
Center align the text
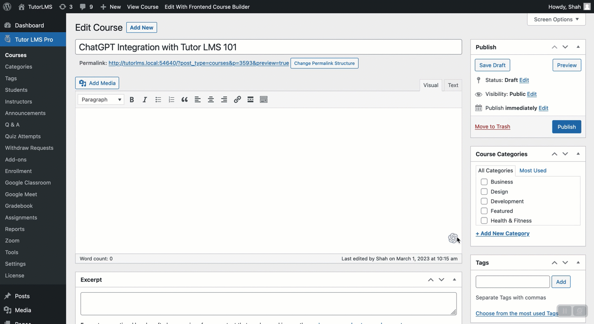coord(211,99)
